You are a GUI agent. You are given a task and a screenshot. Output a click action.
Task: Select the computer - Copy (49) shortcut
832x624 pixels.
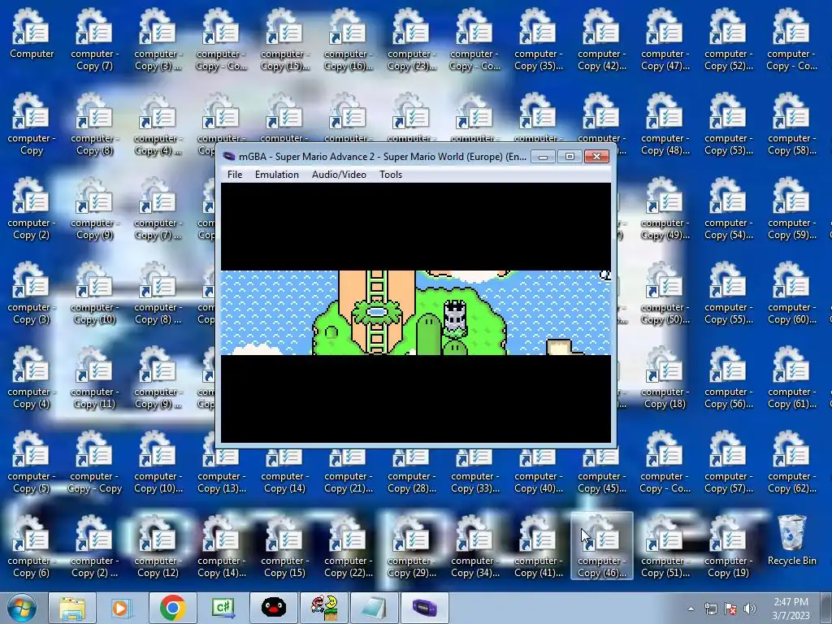665,208
